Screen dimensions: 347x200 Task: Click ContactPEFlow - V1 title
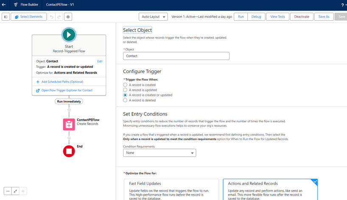[x=60, y=4]
